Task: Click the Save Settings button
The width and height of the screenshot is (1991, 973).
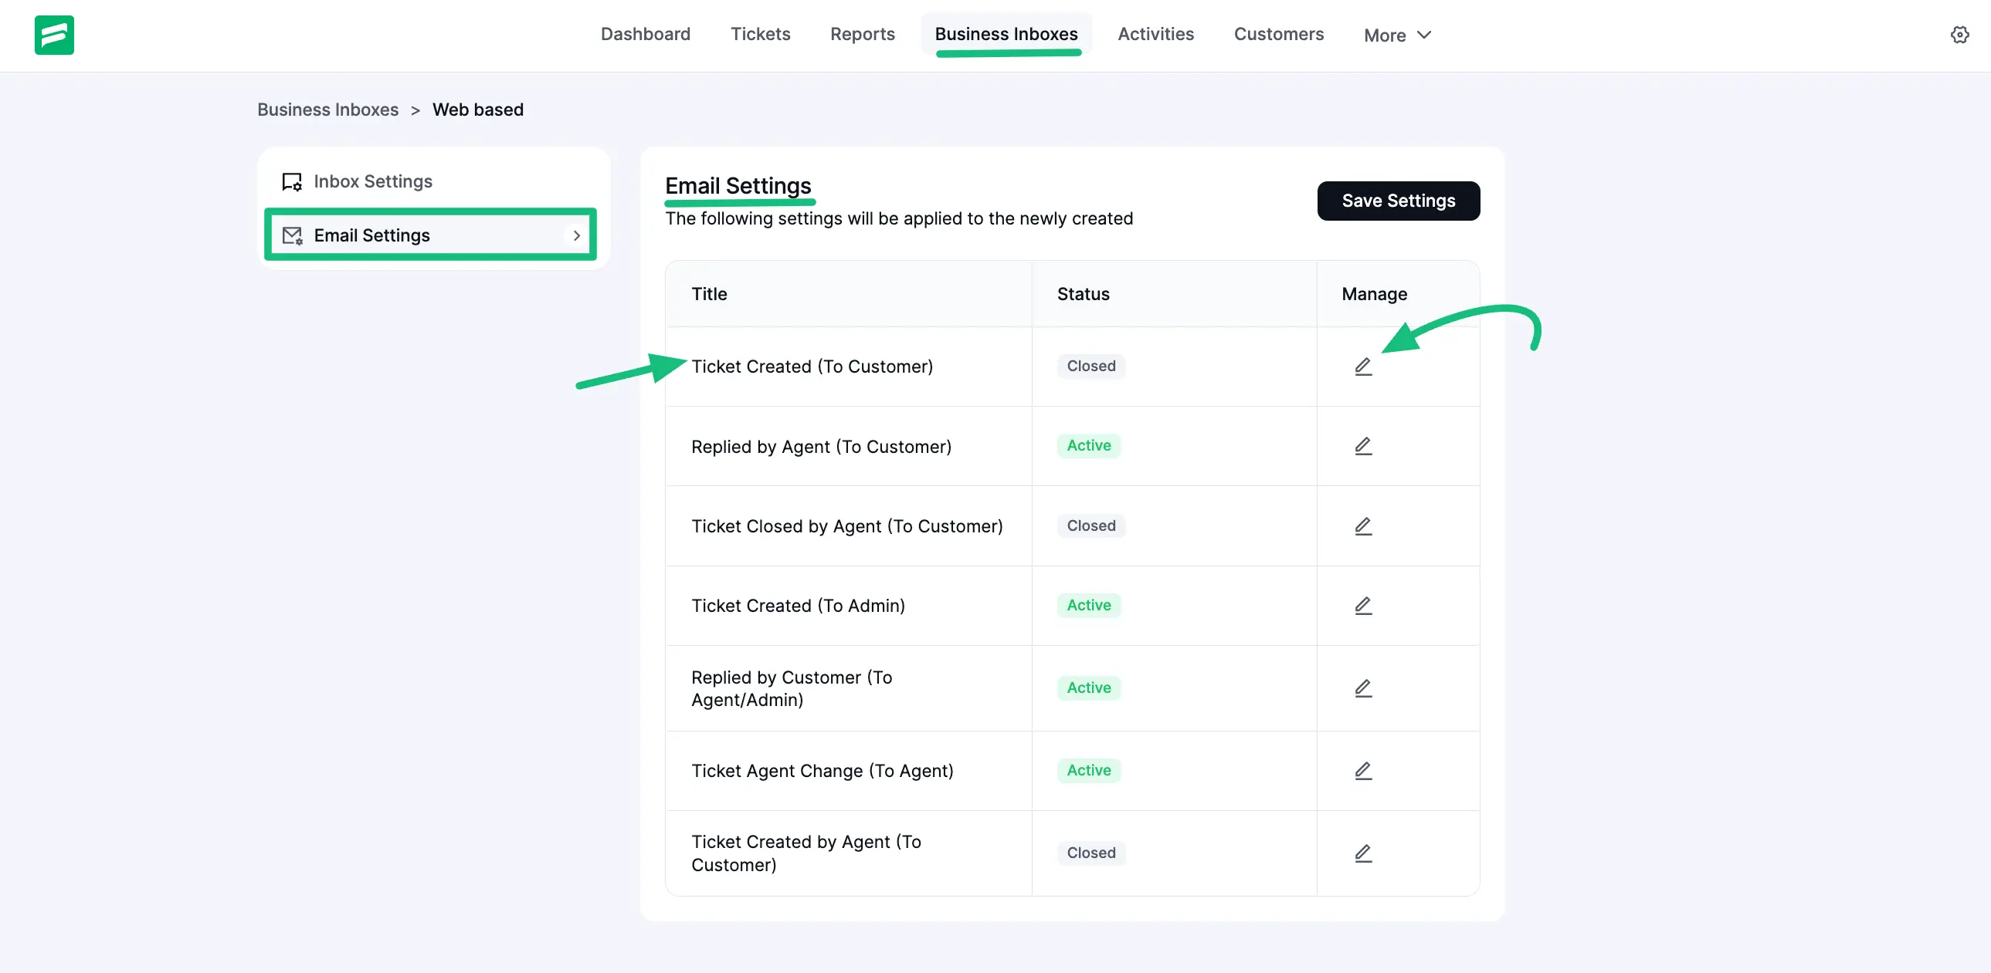Action: click(x=1398, y=201)
